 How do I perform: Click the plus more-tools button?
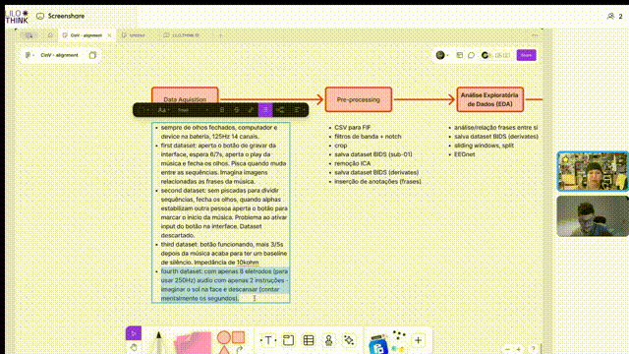click(418, 340)
